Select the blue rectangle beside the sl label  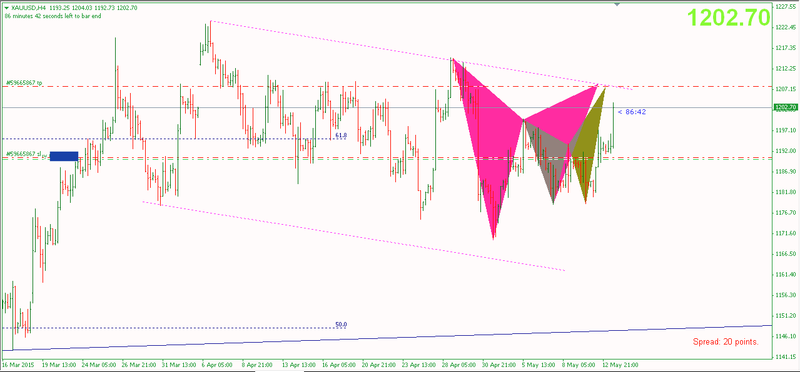[x=64, y=156]
